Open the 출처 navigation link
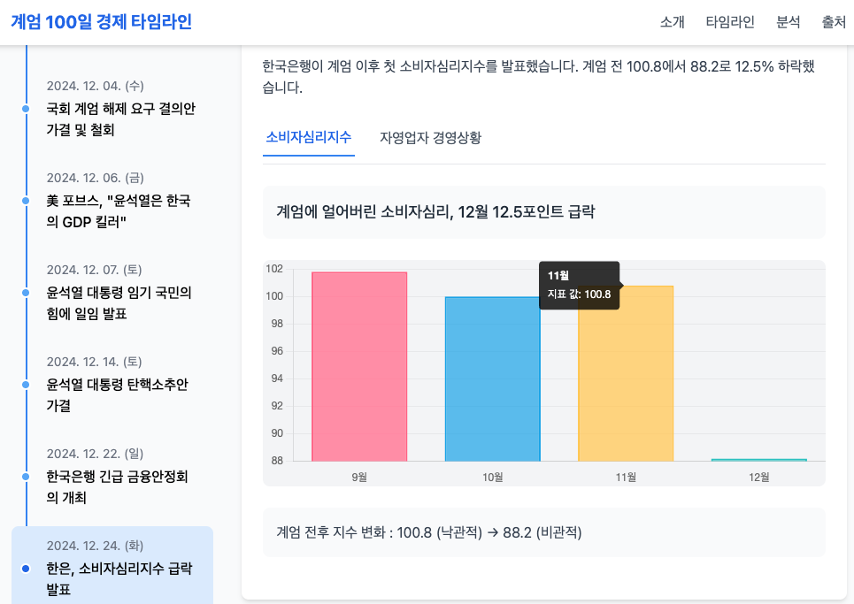Screen dimensions: 854x604 [834, 22]
